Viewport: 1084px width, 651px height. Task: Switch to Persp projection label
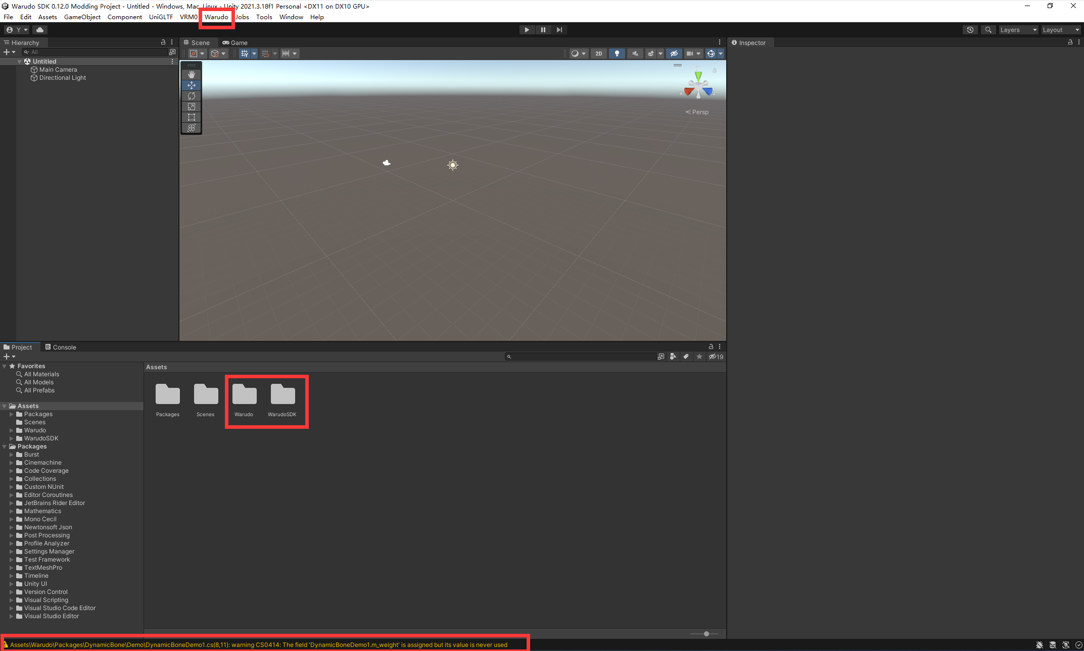pos(697,112)
